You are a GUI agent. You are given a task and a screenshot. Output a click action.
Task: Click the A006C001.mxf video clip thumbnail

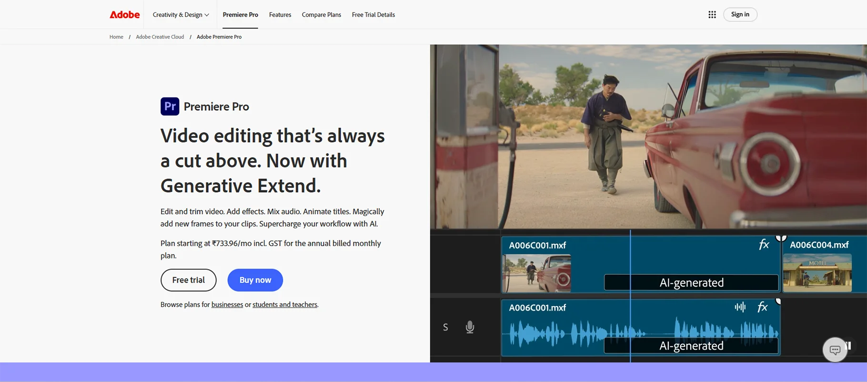(x=537, y=273)
